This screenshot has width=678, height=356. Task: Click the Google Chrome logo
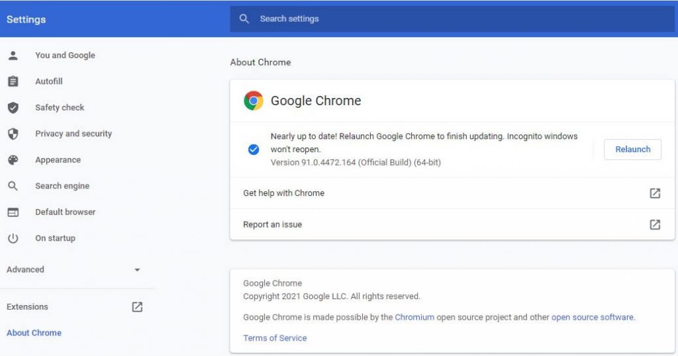coord(254,101)
